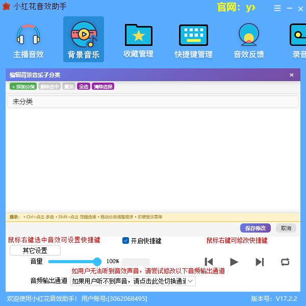
Task: Click the 100% volume value
Action: [x=113, y=261]
